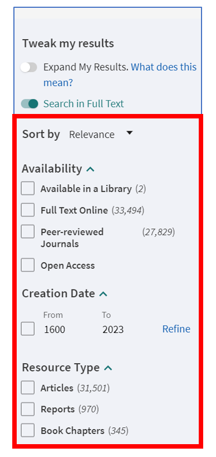Collapse the Resource Type section chevron
Viewport: 216px width, 457px height.
coord(108,368)
